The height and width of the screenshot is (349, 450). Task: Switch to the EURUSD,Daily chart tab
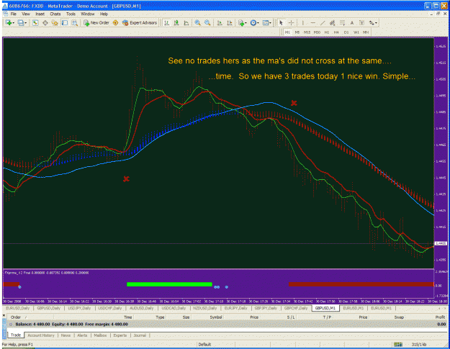pyautogui.click(x=18, y=308)
